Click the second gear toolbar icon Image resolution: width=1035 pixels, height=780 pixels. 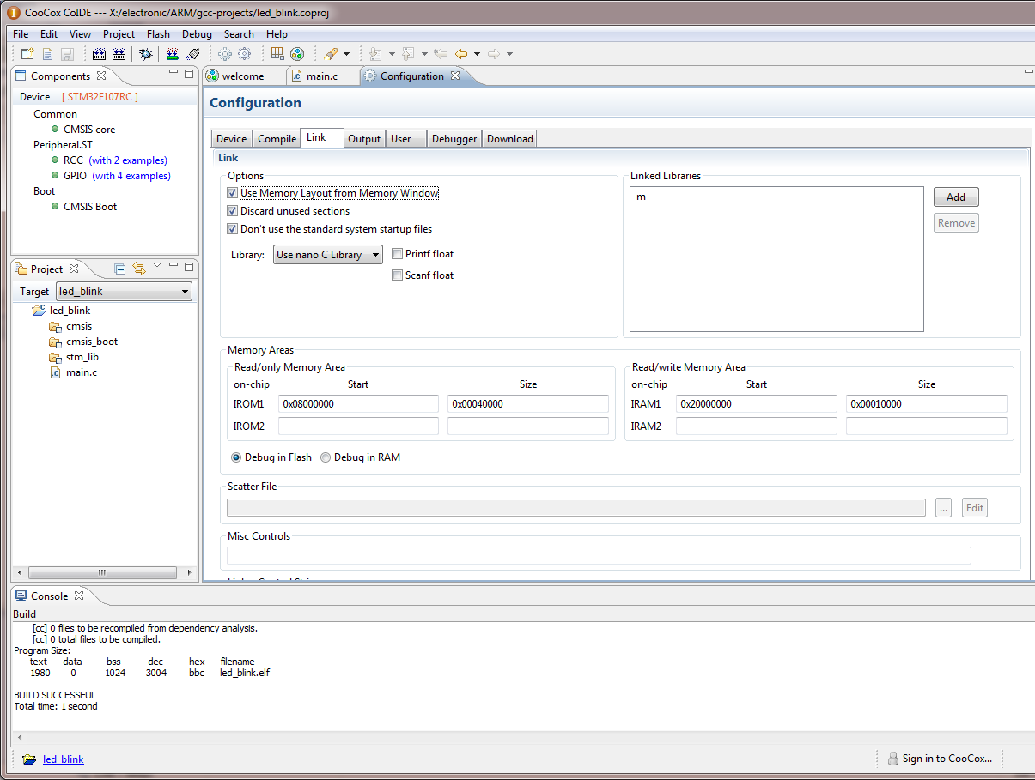[x=245, y=54]
